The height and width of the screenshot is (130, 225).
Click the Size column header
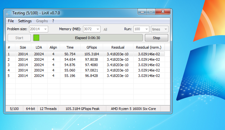click(23, 47)
